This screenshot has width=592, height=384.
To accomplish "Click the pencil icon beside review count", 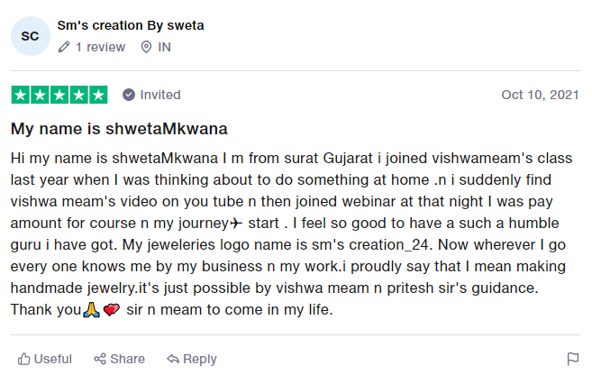I will point(64,47).
